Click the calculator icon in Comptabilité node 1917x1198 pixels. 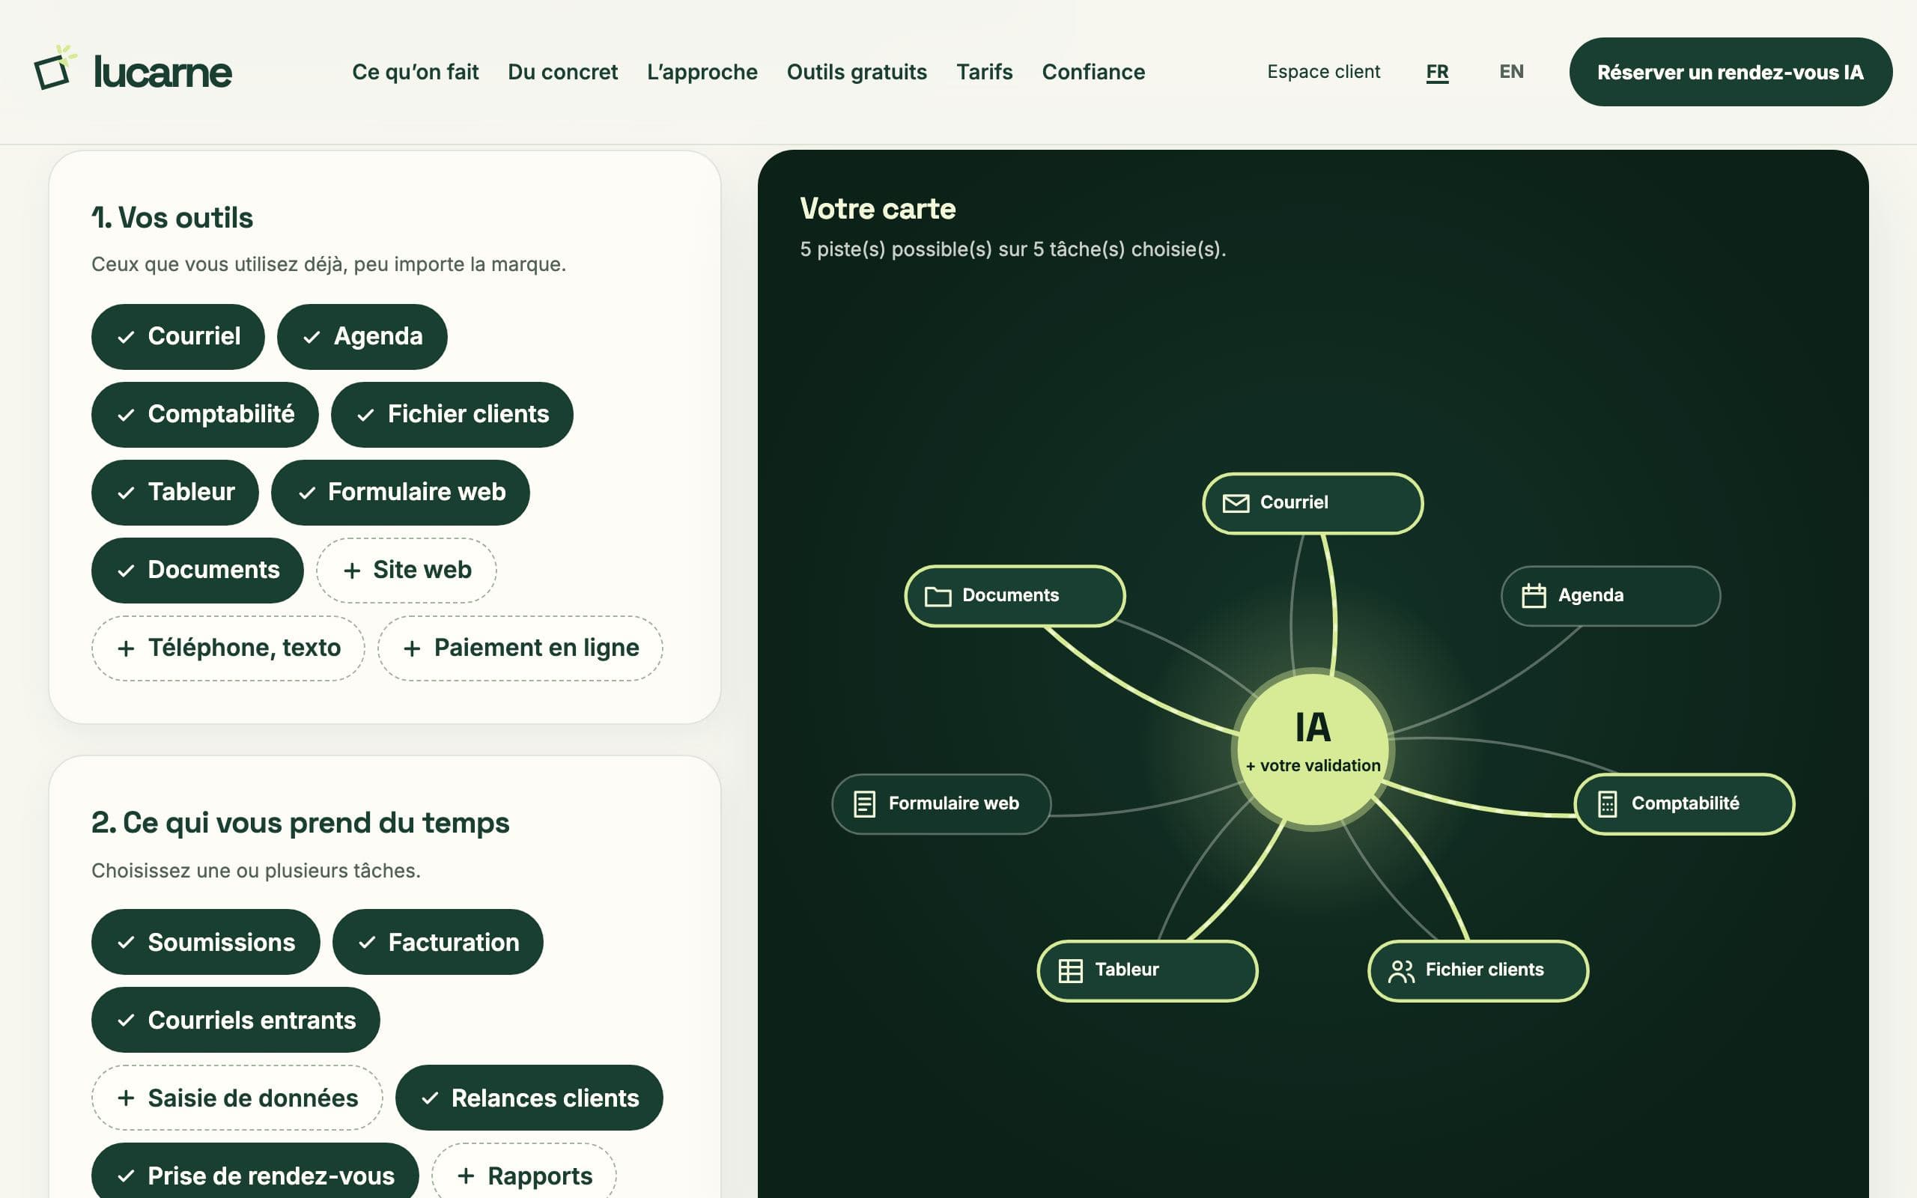pyautogui.click(x=1607, y=804)
